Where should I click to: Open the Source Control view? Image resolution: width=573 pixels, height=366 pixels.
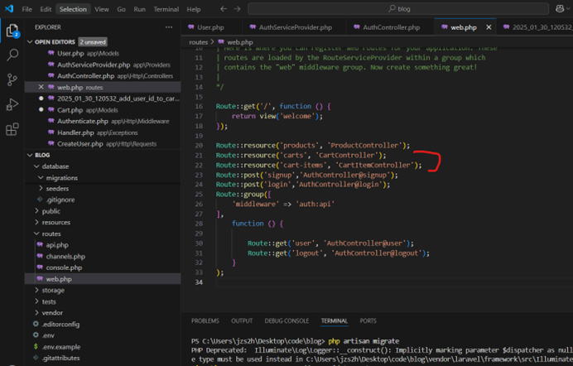coord(12,80)
